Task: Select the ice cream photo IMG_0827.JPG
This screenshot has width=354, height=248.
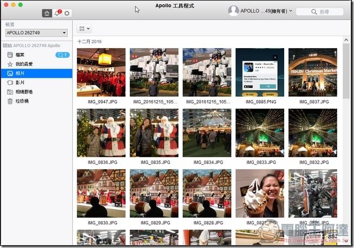Action: click(260, 193)
